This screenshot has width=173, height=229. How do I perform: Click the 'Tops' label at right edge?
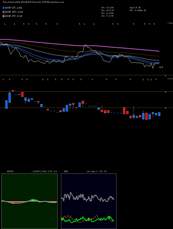[x=170, y=23]
